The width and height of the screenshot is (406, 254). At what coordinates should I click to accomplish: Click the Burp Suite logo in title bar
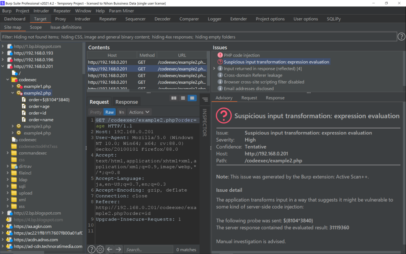point(3,3)
